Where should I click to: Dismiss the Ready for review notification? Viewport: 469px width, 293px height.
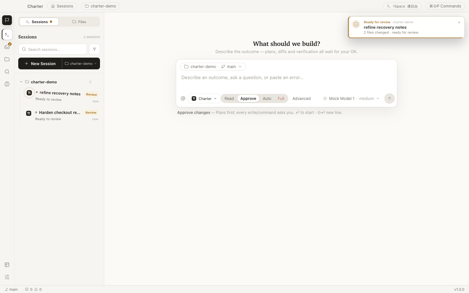[459, 22]
